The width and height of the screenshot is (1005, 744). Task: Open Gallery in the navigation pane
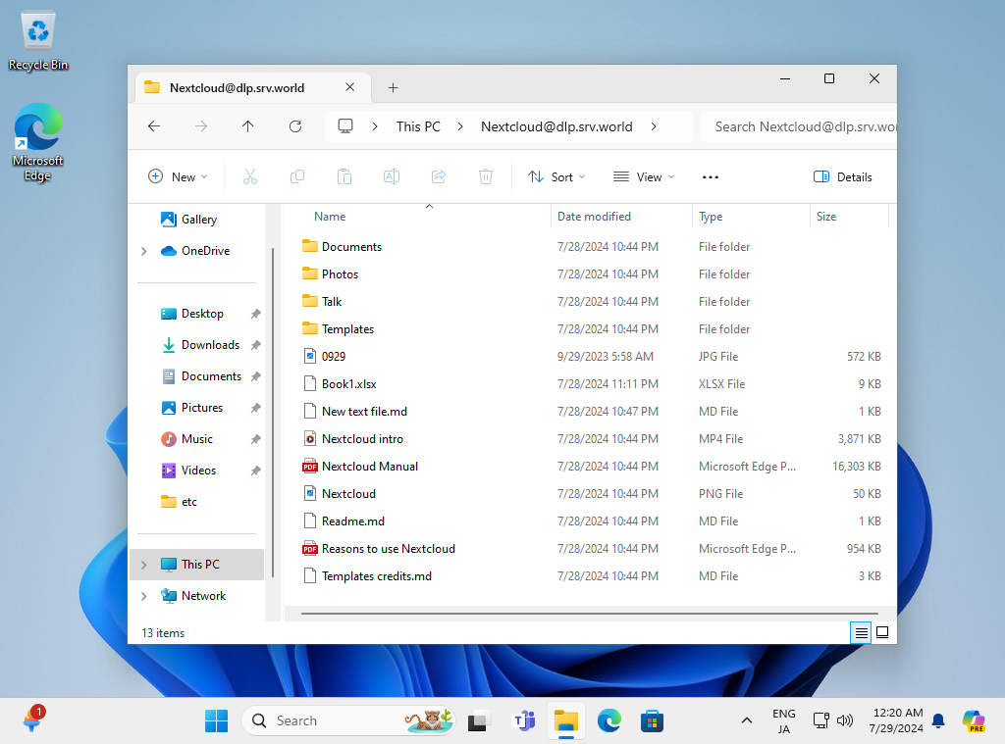pos(198,219)
